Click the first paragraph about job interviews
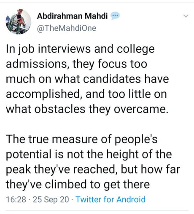This screenshot has width=194, height=214. point(87,79)
